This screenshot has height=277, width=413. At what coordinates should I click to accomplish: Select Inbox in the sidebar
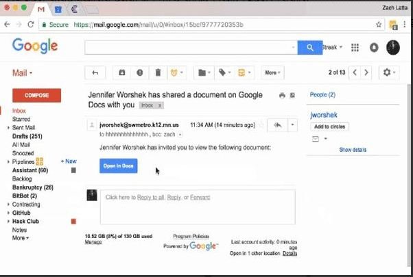[x=19, y=111]
